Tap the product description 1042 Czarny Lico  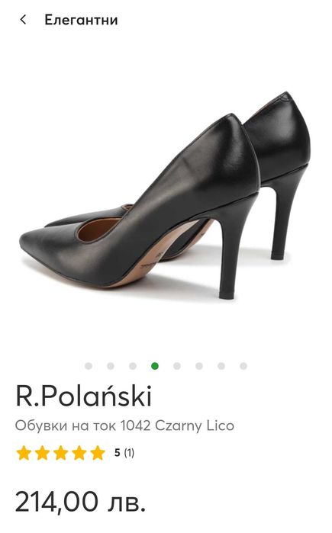click(x=124, y=425)
